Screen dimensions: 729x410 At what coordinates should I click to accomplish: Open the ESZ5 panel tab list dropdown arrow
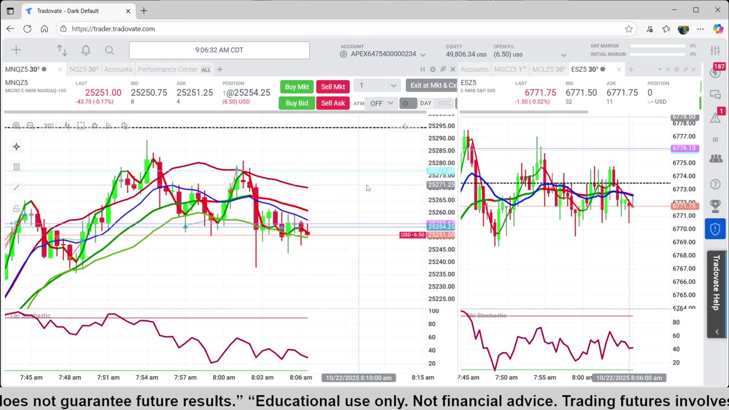click(659, 69)
